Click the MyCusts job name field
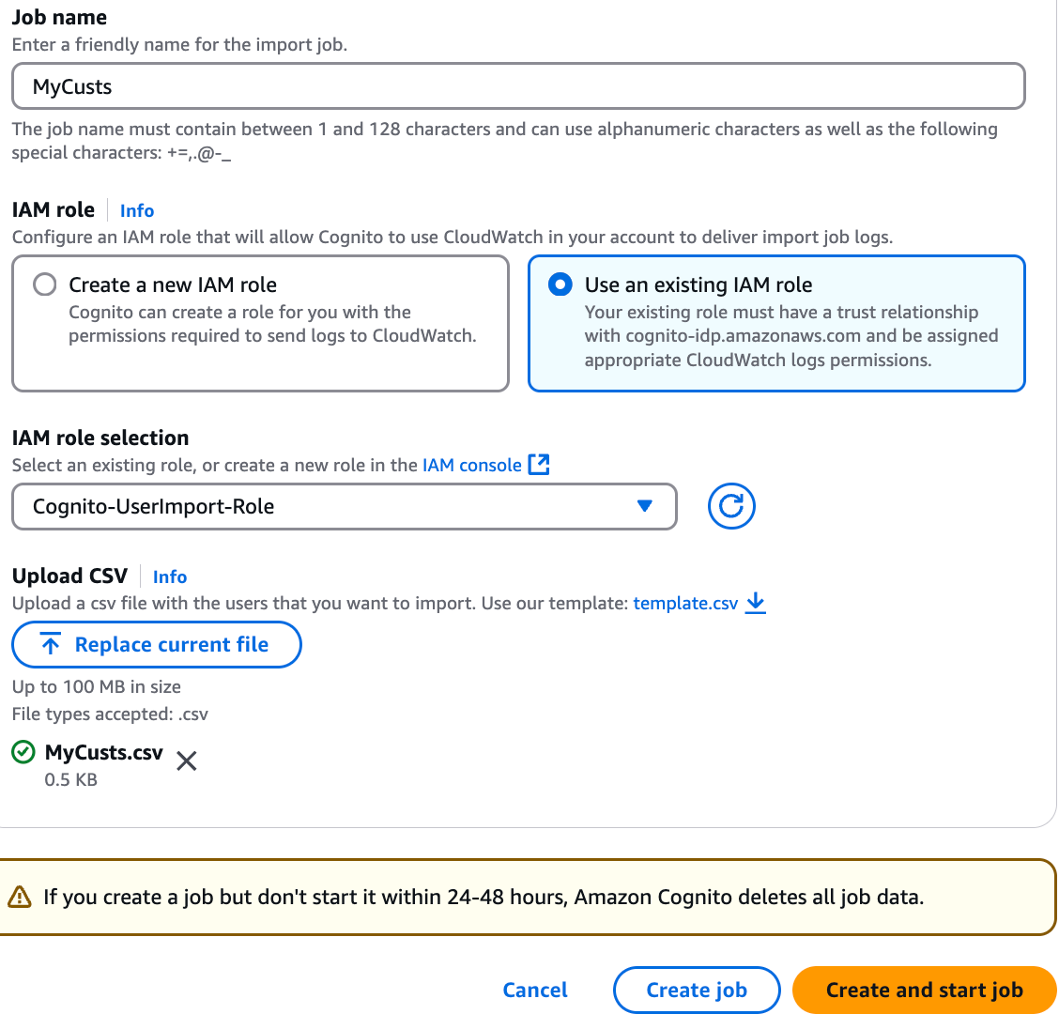1059x1014 pixels. 517,85
